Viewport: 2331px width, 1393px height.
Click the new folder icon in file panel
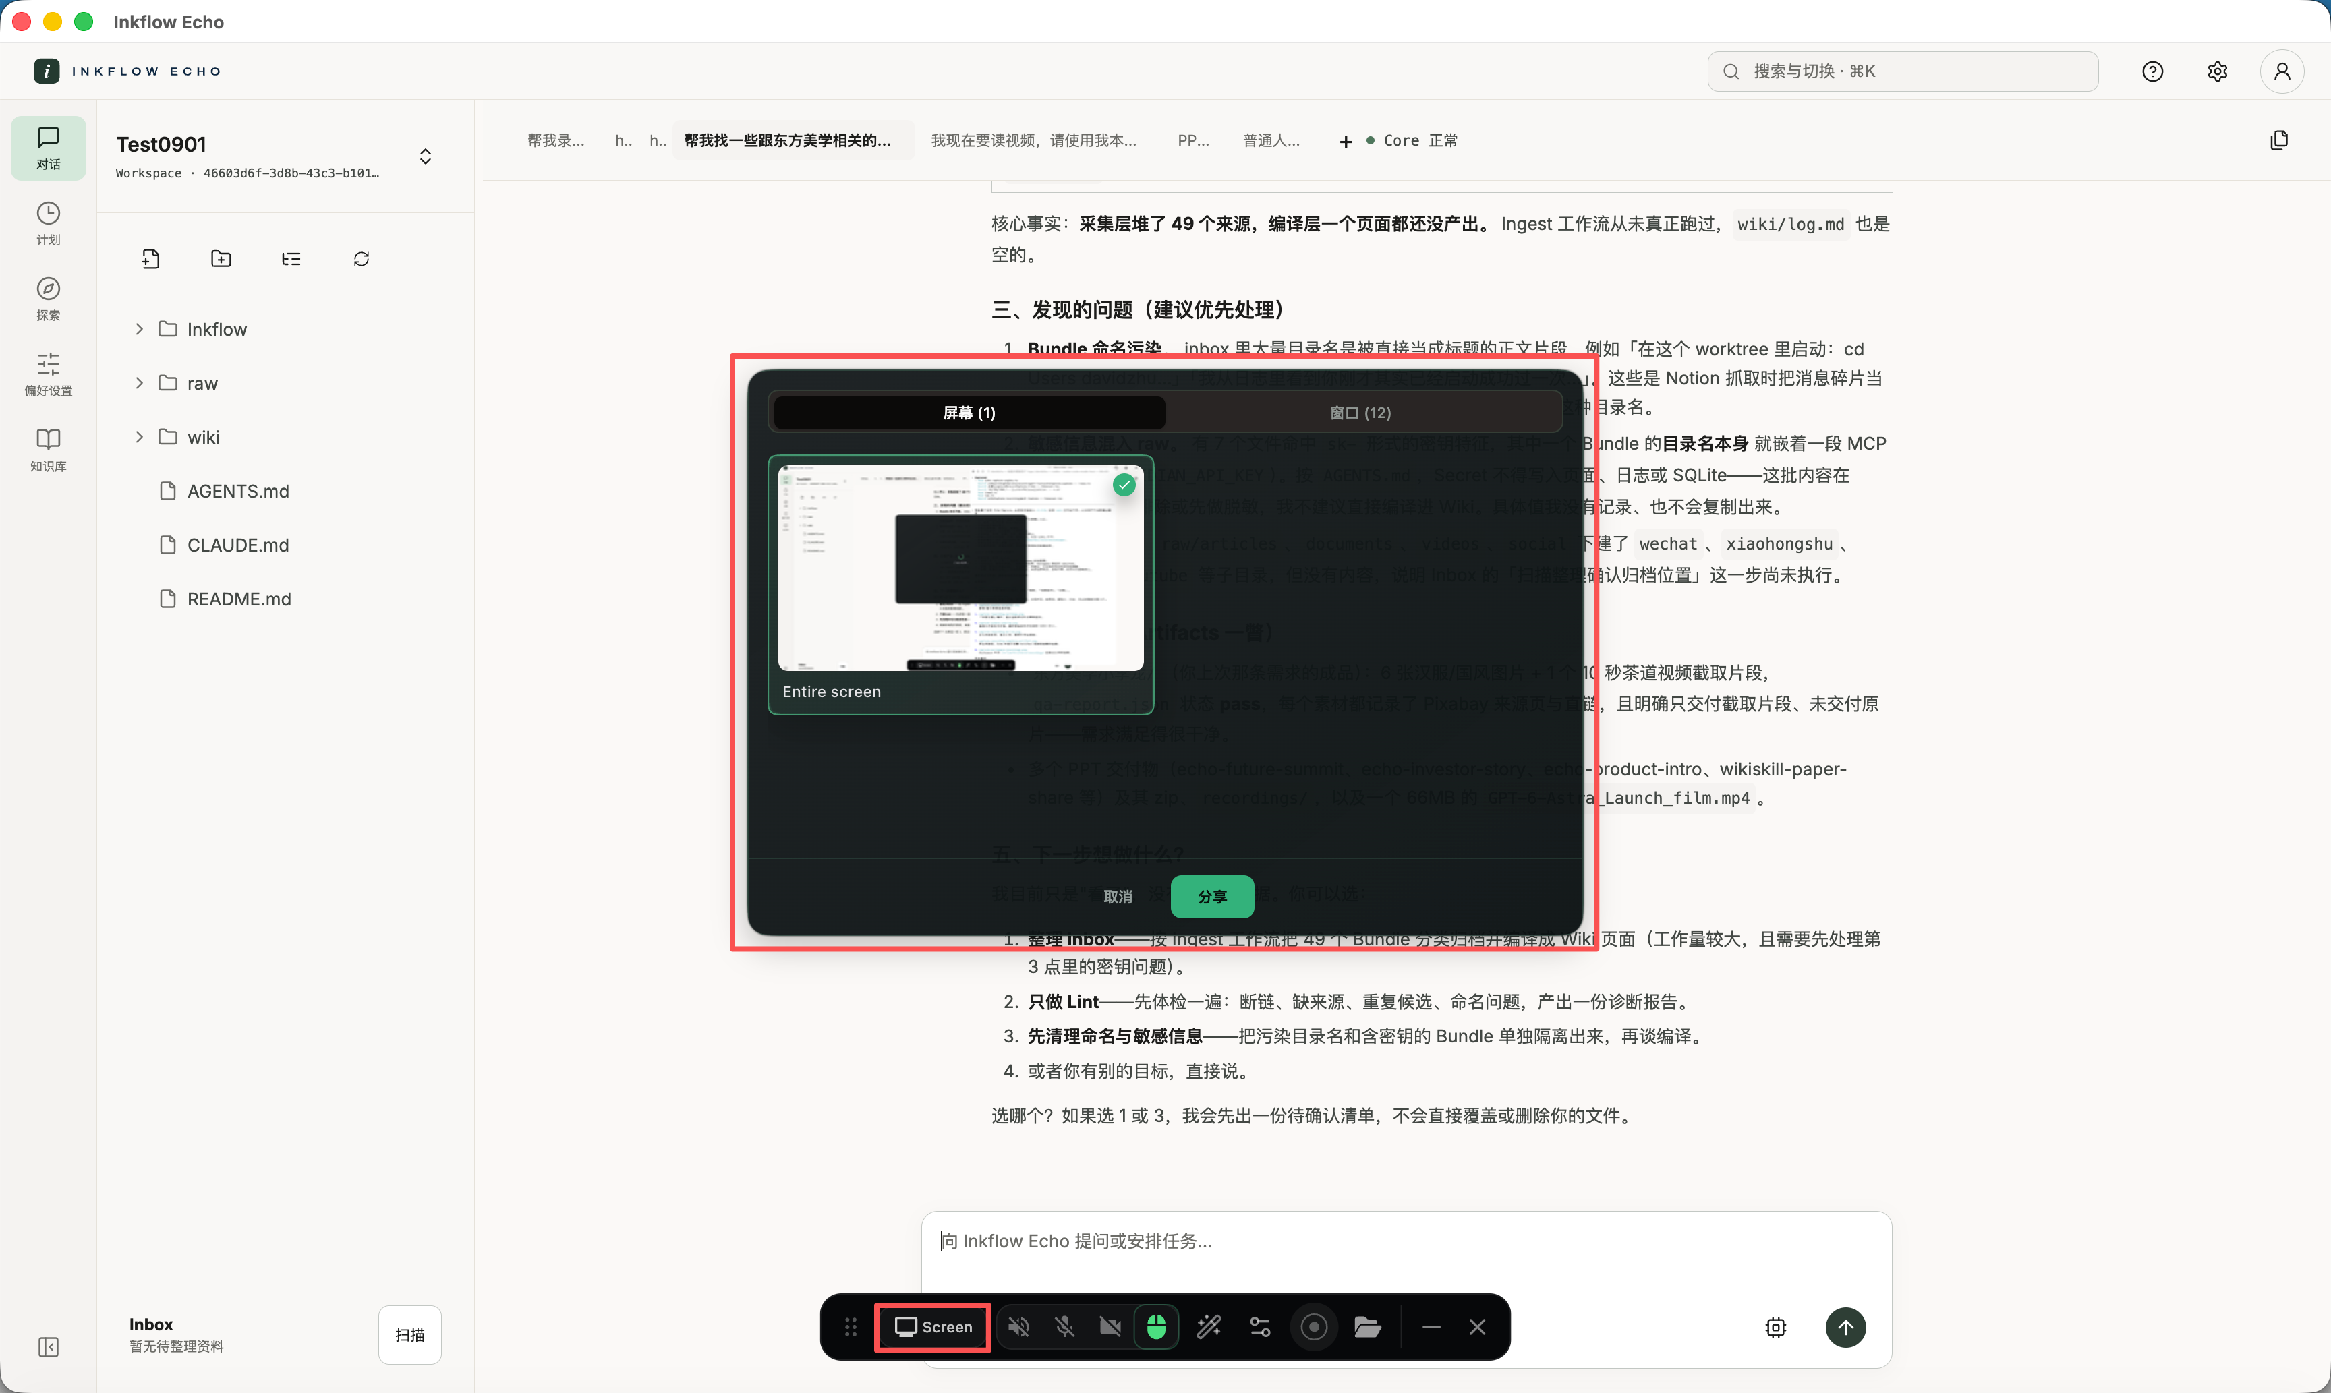point(221,259)
